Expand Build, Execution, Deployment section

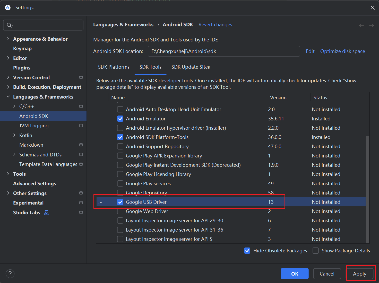pyautogui.click(x=8, y=87)
